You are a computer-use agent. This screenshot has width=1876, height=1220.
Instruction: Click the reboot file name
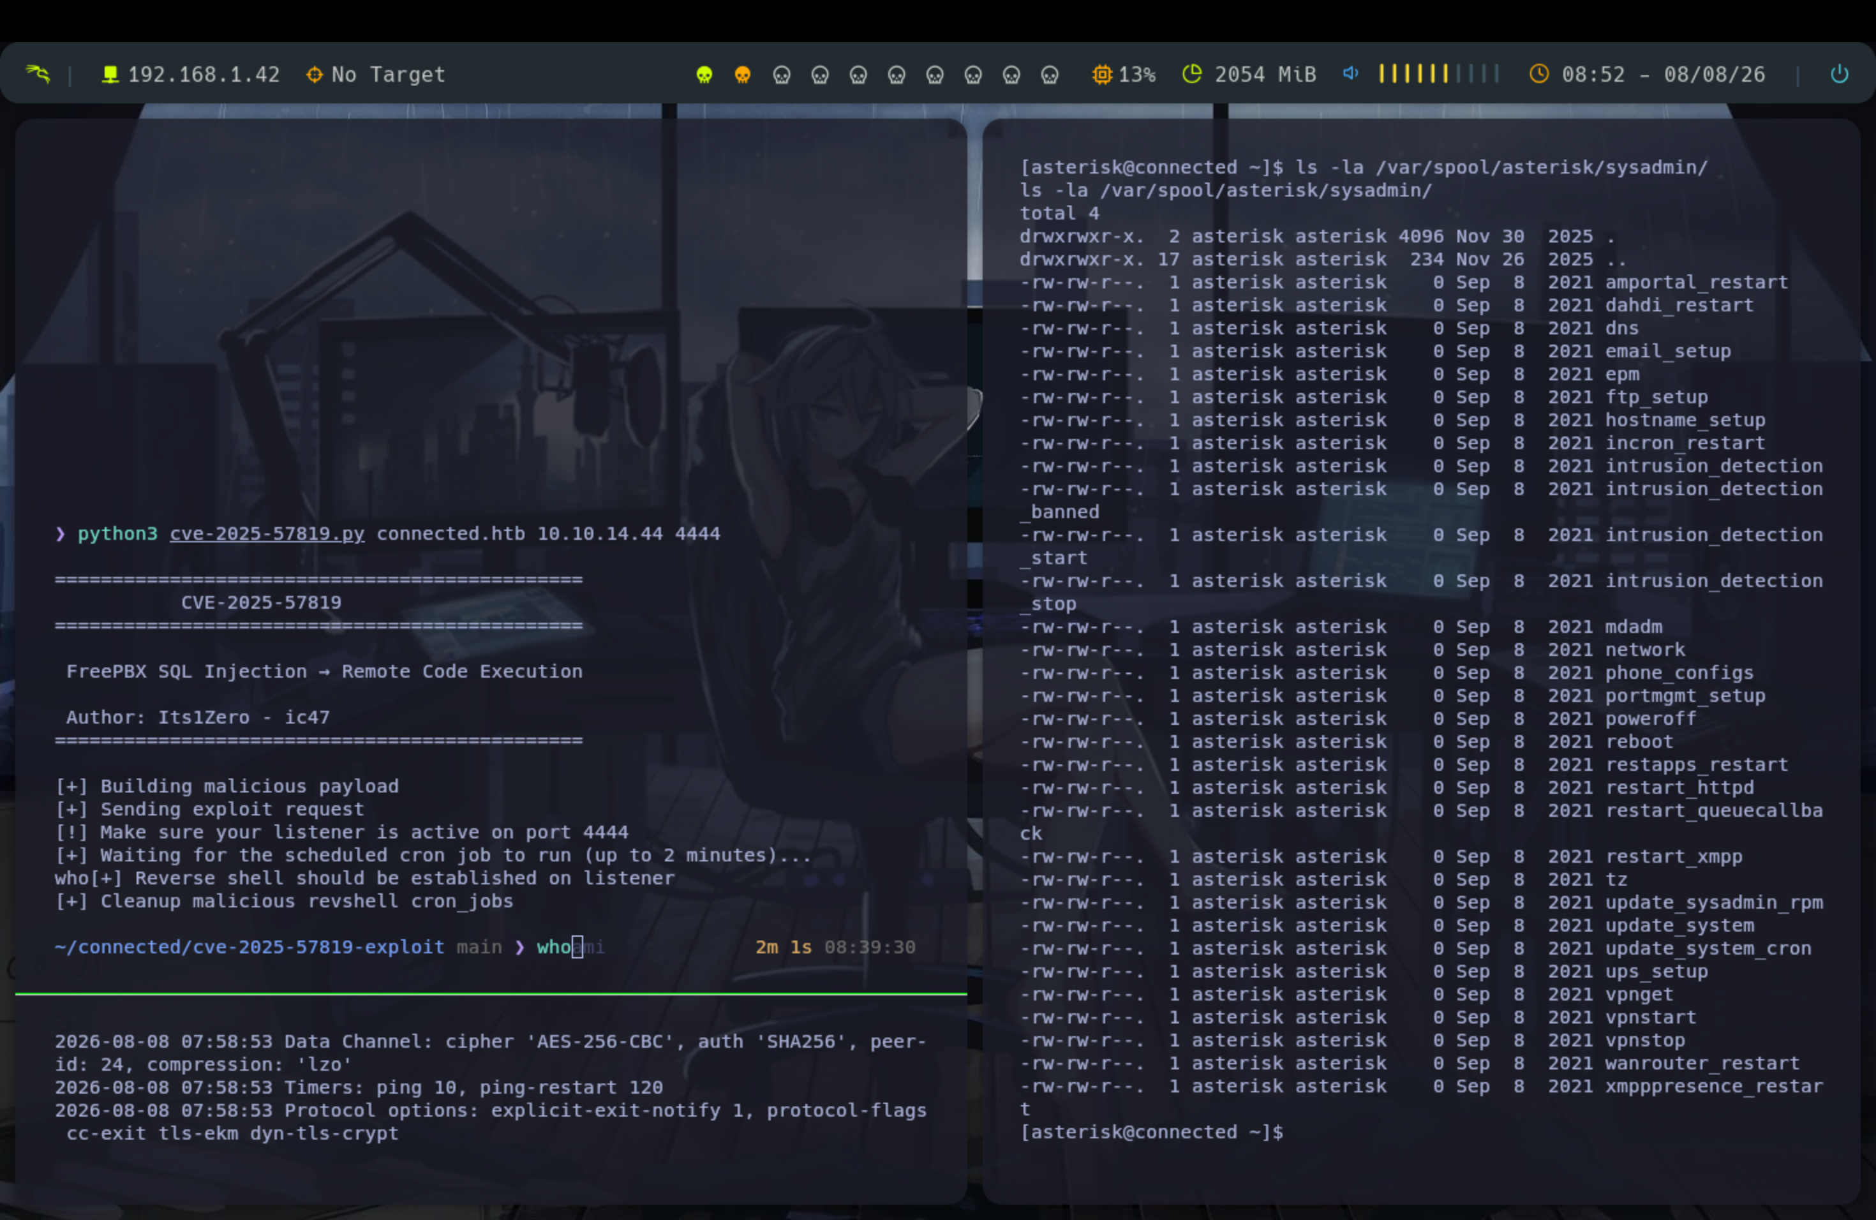point(1639,741)
